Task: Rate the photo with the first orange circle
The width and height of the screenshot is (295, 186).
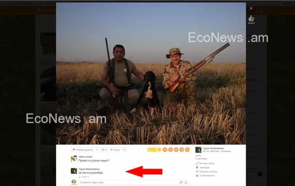Action: click(165, 150)
